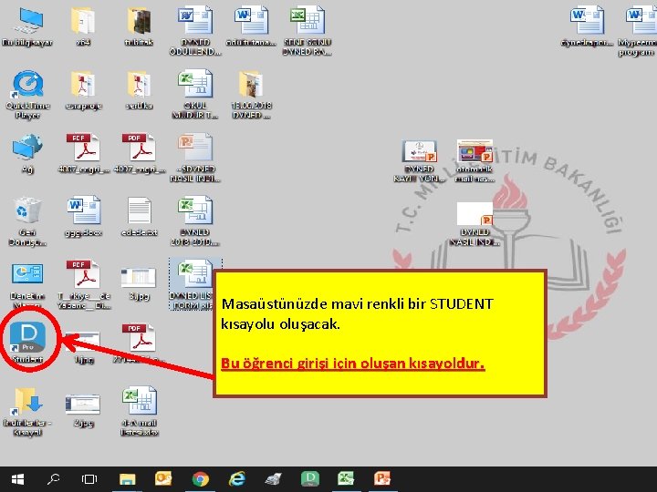Viewport: 657px width, 492px height.
Task: Open Geri Dönüşüm recycle bin
Action: point(27,210)
